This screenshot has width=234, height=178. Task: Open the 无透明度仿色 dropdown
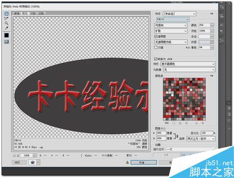(x=171, y=42)
